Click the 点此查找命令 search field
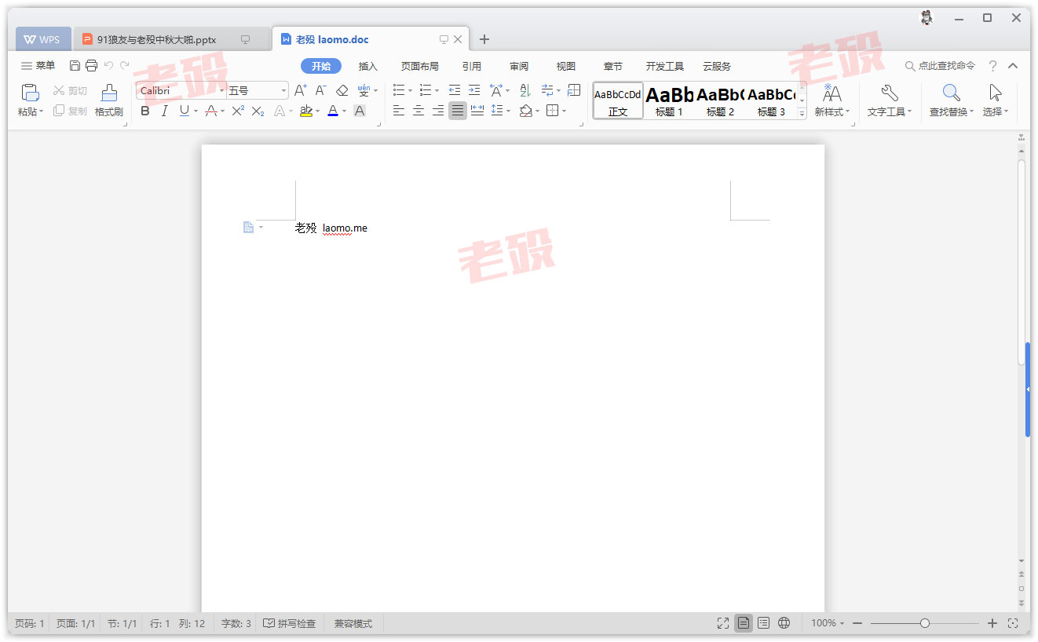Viewport: 1038px width, 642px height. pos(940,66)
